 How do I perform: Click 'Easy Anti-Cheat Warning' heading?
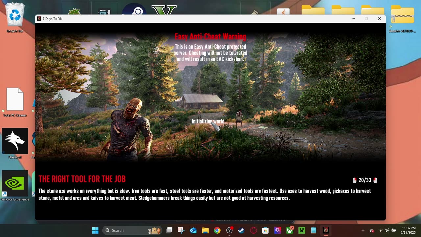(210, 36)
